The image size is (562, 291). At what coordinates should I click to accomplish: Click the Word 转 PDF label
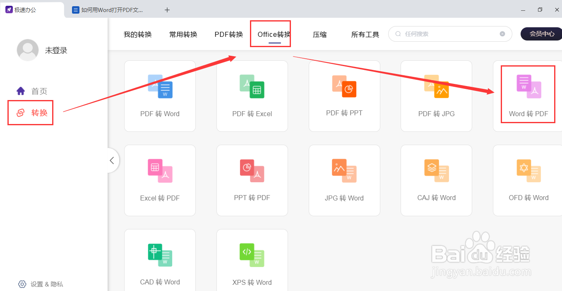(x=528, y=114)
